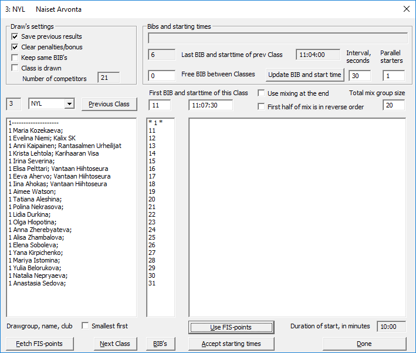This screenshot has width=416, height=353.
Task: Click the Total mix group size field
Action: [394, 105]
